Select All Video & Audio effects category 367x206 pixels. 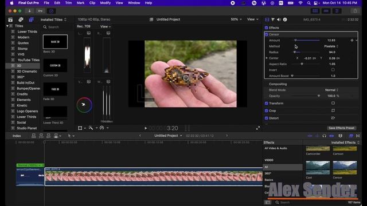coord(276,148)
